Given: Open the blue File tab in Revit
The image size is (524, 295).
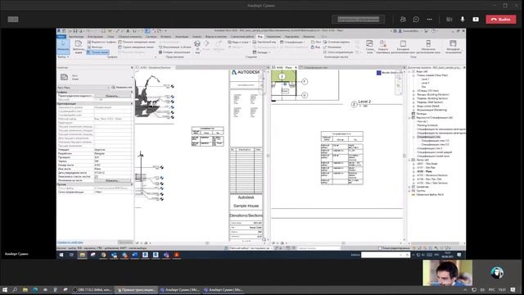Looking at the screenshot, I should (61, 36).
